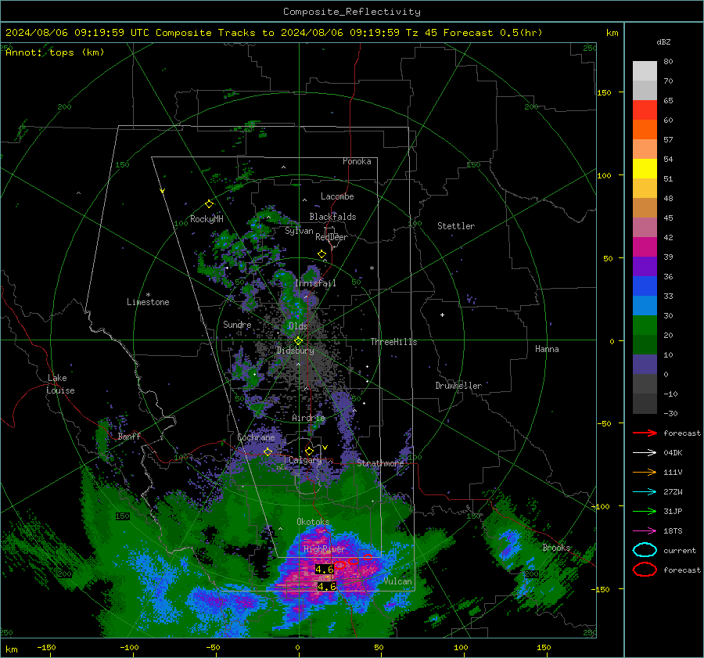The height and width of the screenshot is (658, 704).
Task: Click the yellow diamond marker below Cochrane
Action: tap(268, 452)
